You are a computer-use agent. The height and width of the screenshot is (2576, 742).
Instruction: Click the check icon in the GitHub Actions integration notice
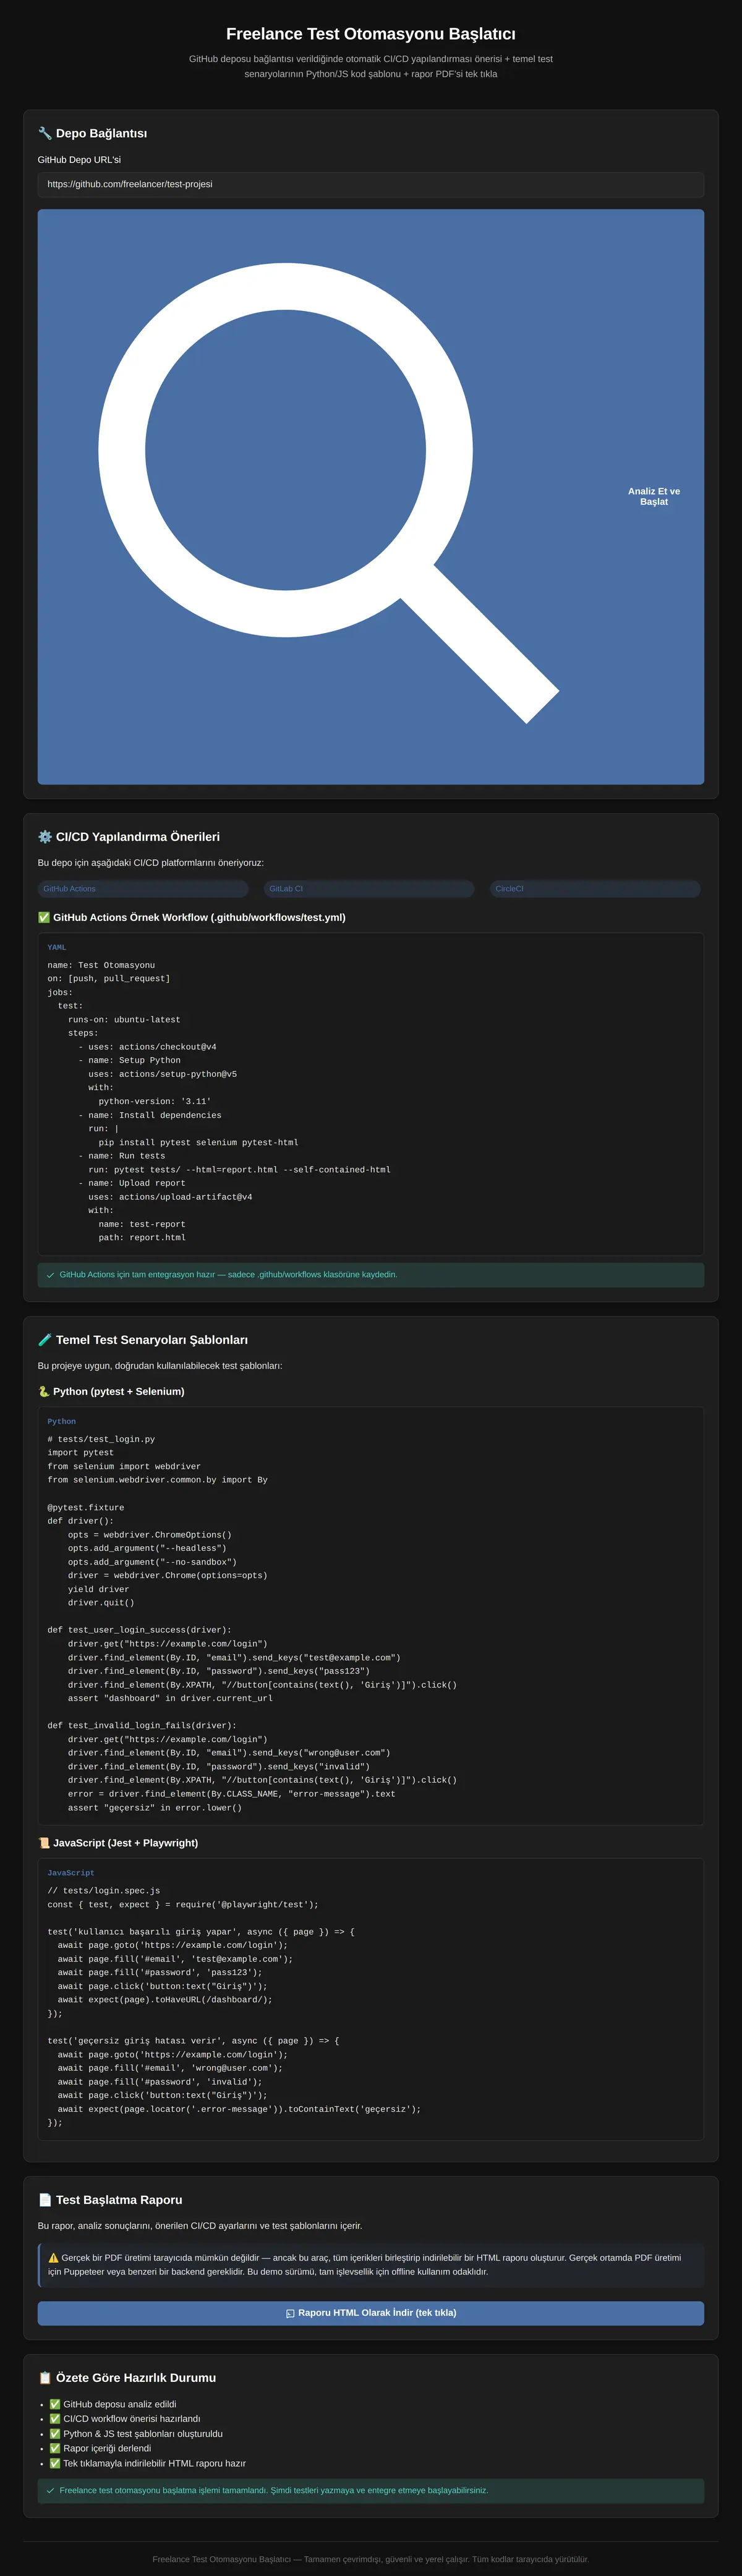tap(51, 1275)
